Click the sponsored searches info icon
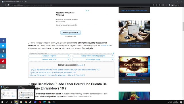 pyautogui.click(x=113, y=53)
